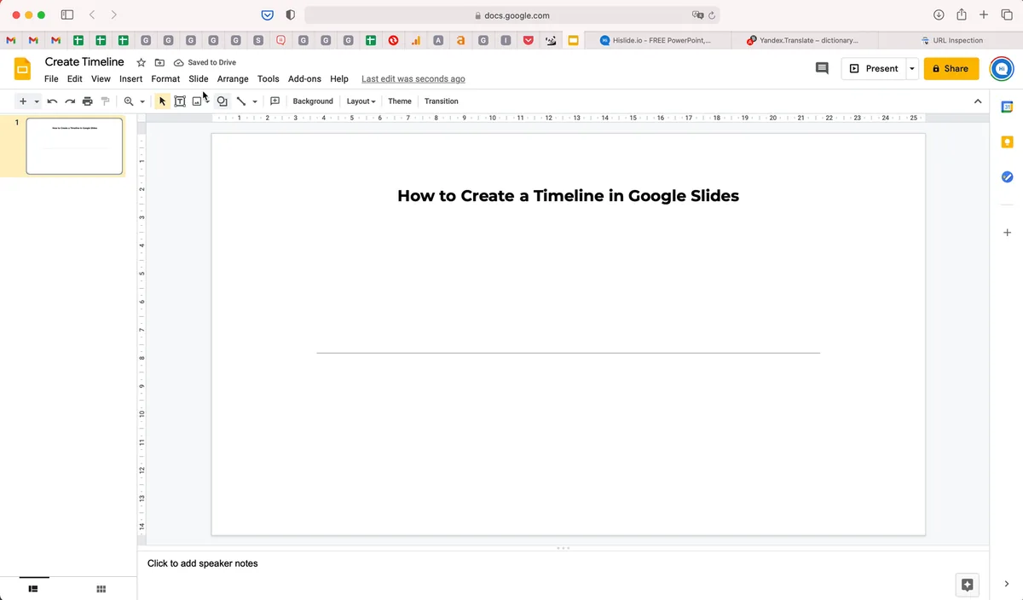Choose the Select arrow cursor tool
Screen dimensions: 1023x600
pos(162,101)
